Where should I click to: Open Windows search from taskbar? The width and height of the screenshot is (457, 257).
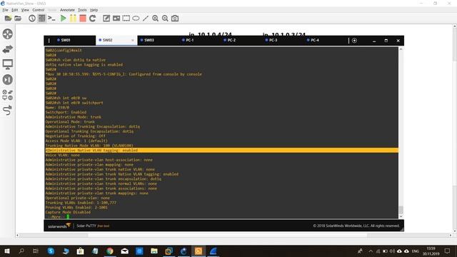tap(21, 251)
